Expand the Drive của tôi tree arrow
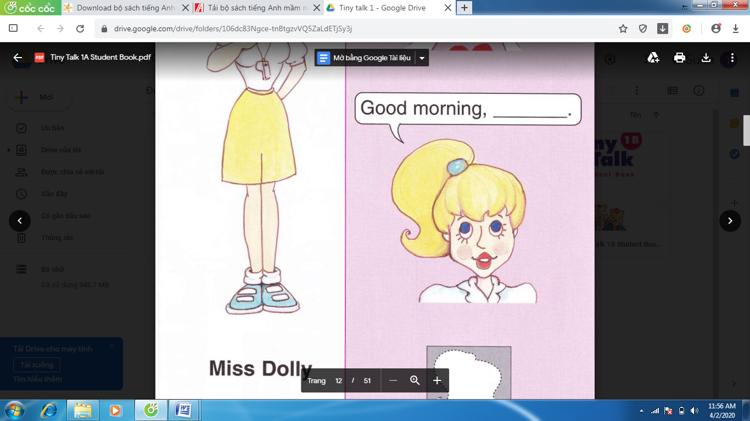The height and width of the screenshot is (421, 750). 9,150
